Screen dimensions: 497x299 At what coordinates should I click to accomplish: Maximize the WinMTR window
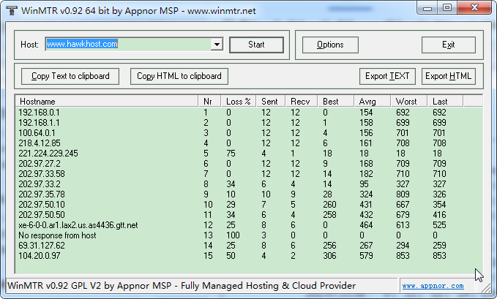click(x=447, y=7)
